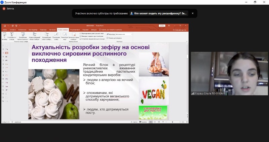This screenshot has width=269, height=142.
Task: Click the Tell me search lightbulb field
Action: pyautogui.click(x=111, y=30)
